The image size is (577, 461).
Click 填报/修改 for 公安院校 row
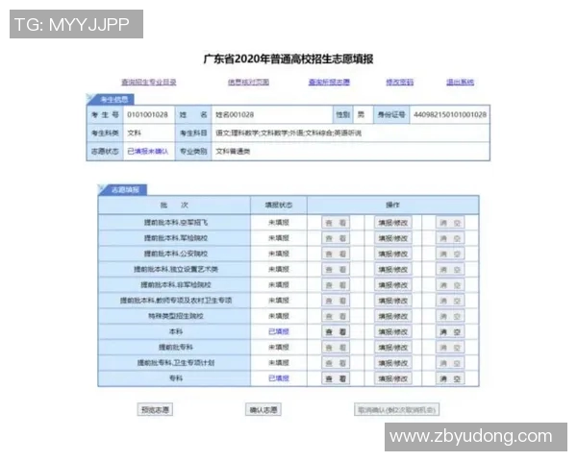[x=393, y=254]
